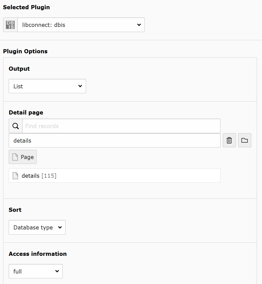The width and height of the screenshot is (262, 284).
Task: Click the [115] uid label next to details
Action: 50,175
